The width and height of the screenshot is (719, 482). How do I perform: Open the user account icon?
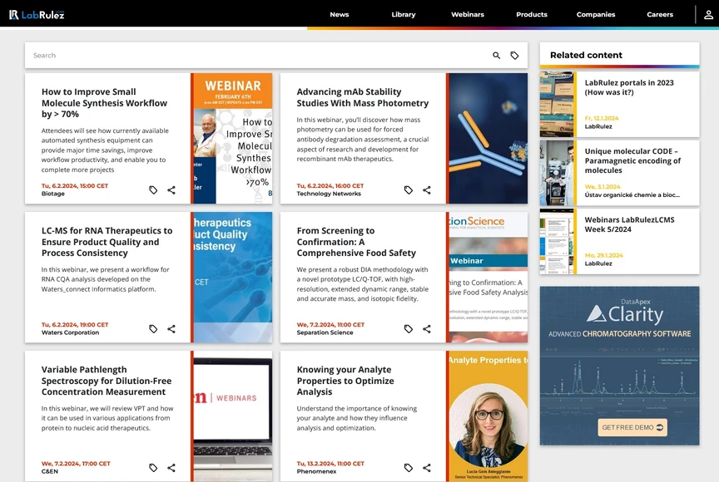[708, 15]
